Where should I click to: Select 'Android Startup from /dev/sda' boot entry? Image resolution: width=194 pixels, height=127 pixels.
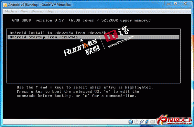tap(93, 37)
